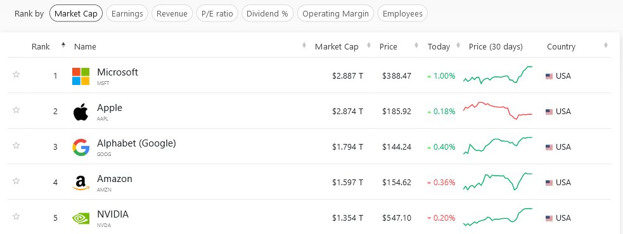
Task: Click the Microsoft logo icon
Action: coord(80,76)
